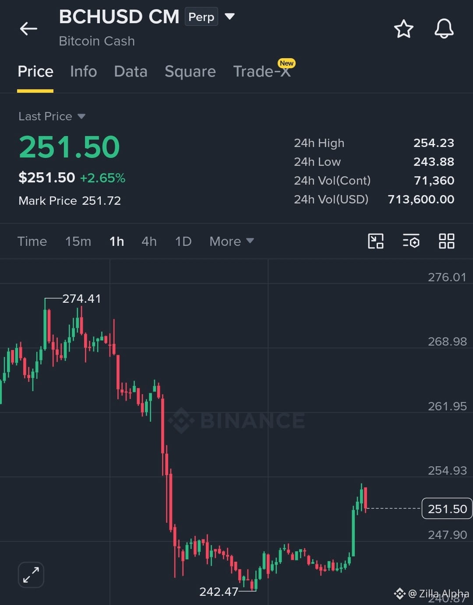Select the 1h chart interval
Screen dimensions: 473x605
[116, 241]
